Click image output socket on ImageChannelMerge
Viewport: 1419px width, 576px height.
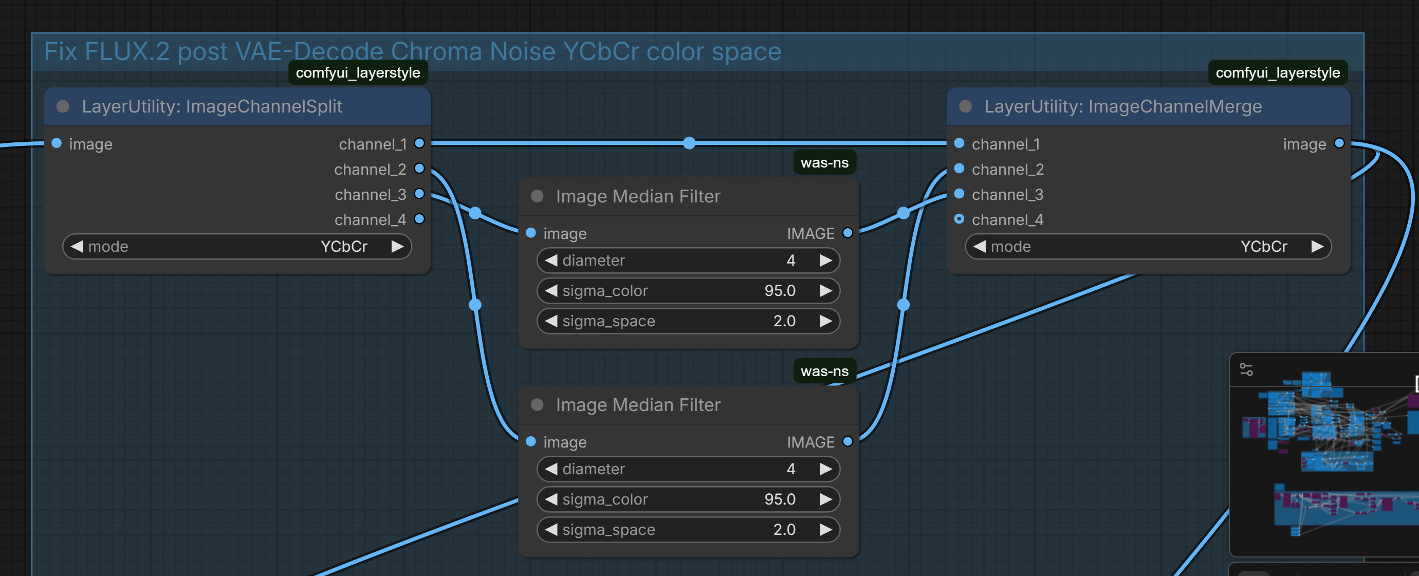tap(1339, 143)
